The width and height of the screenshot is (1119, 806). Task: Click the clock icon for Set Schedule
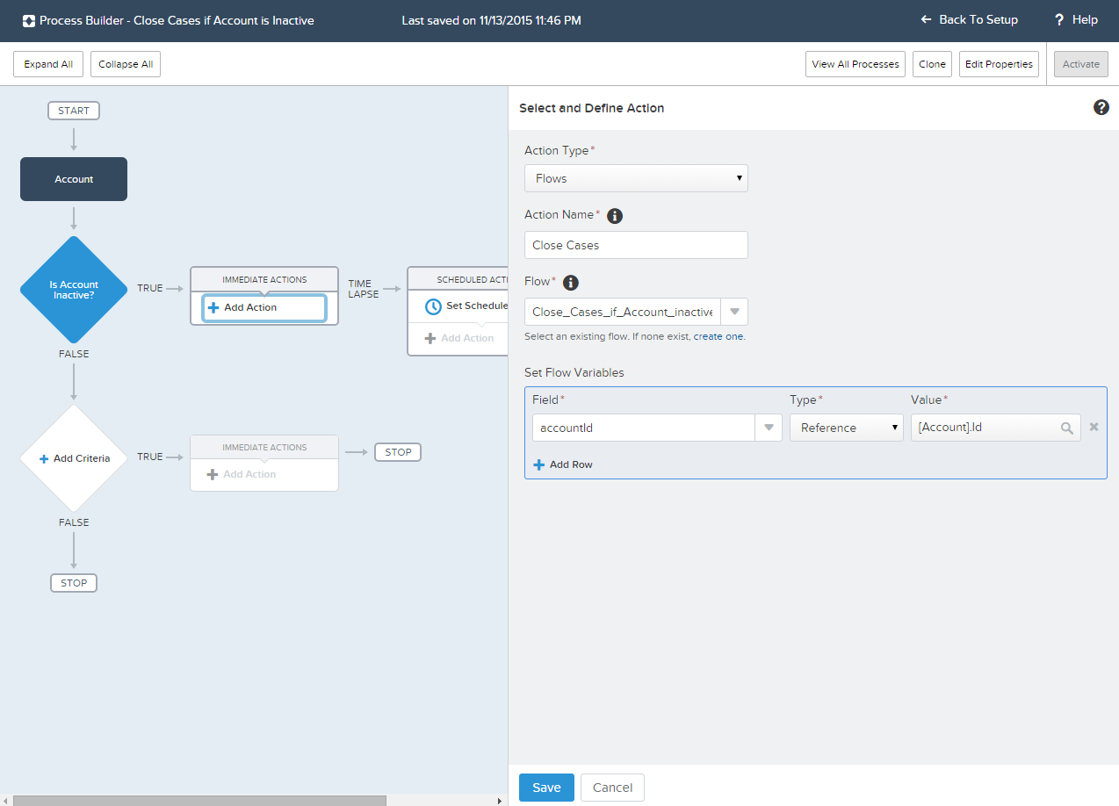[x=433, y=306]
